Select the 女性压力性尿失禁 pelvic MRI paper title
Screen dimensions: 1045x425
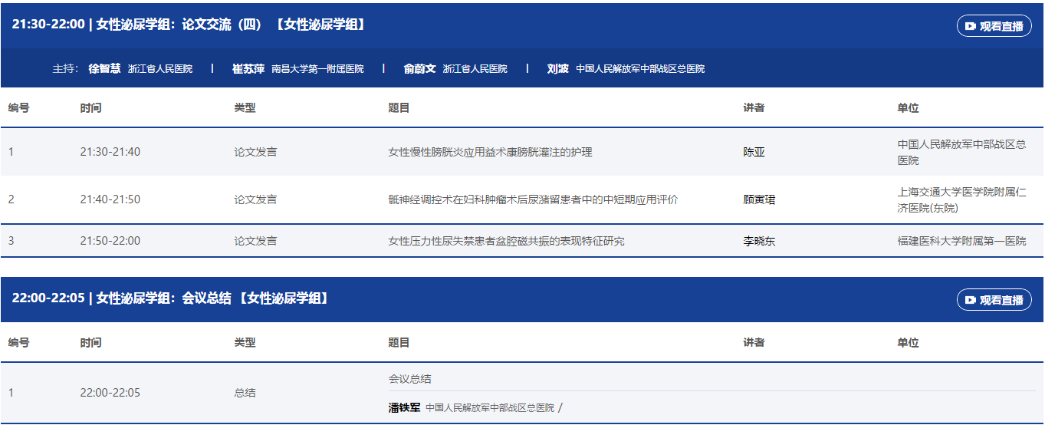pos(506,241)
